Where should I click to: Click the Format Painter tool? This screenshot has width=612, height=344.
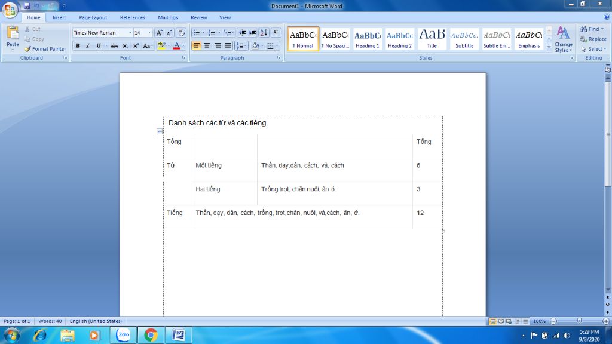[x=45, y=49]
